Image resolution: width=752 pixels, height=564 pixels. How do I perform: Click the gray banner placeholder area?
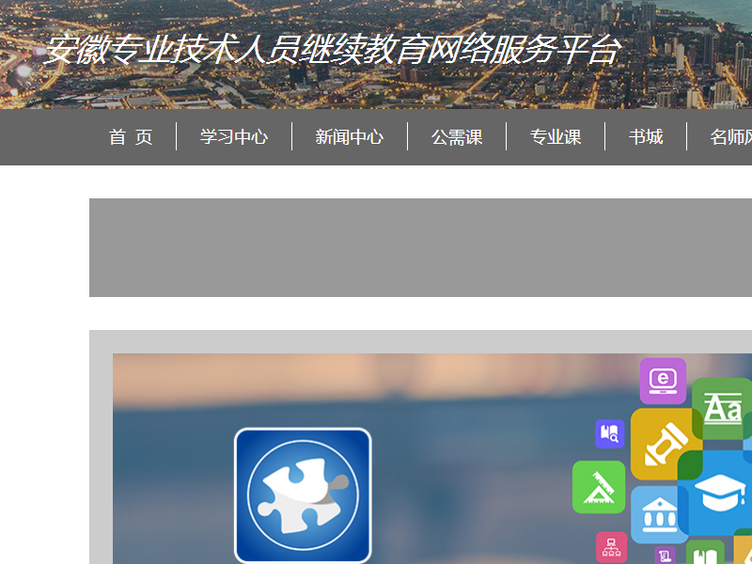point(420,247)
